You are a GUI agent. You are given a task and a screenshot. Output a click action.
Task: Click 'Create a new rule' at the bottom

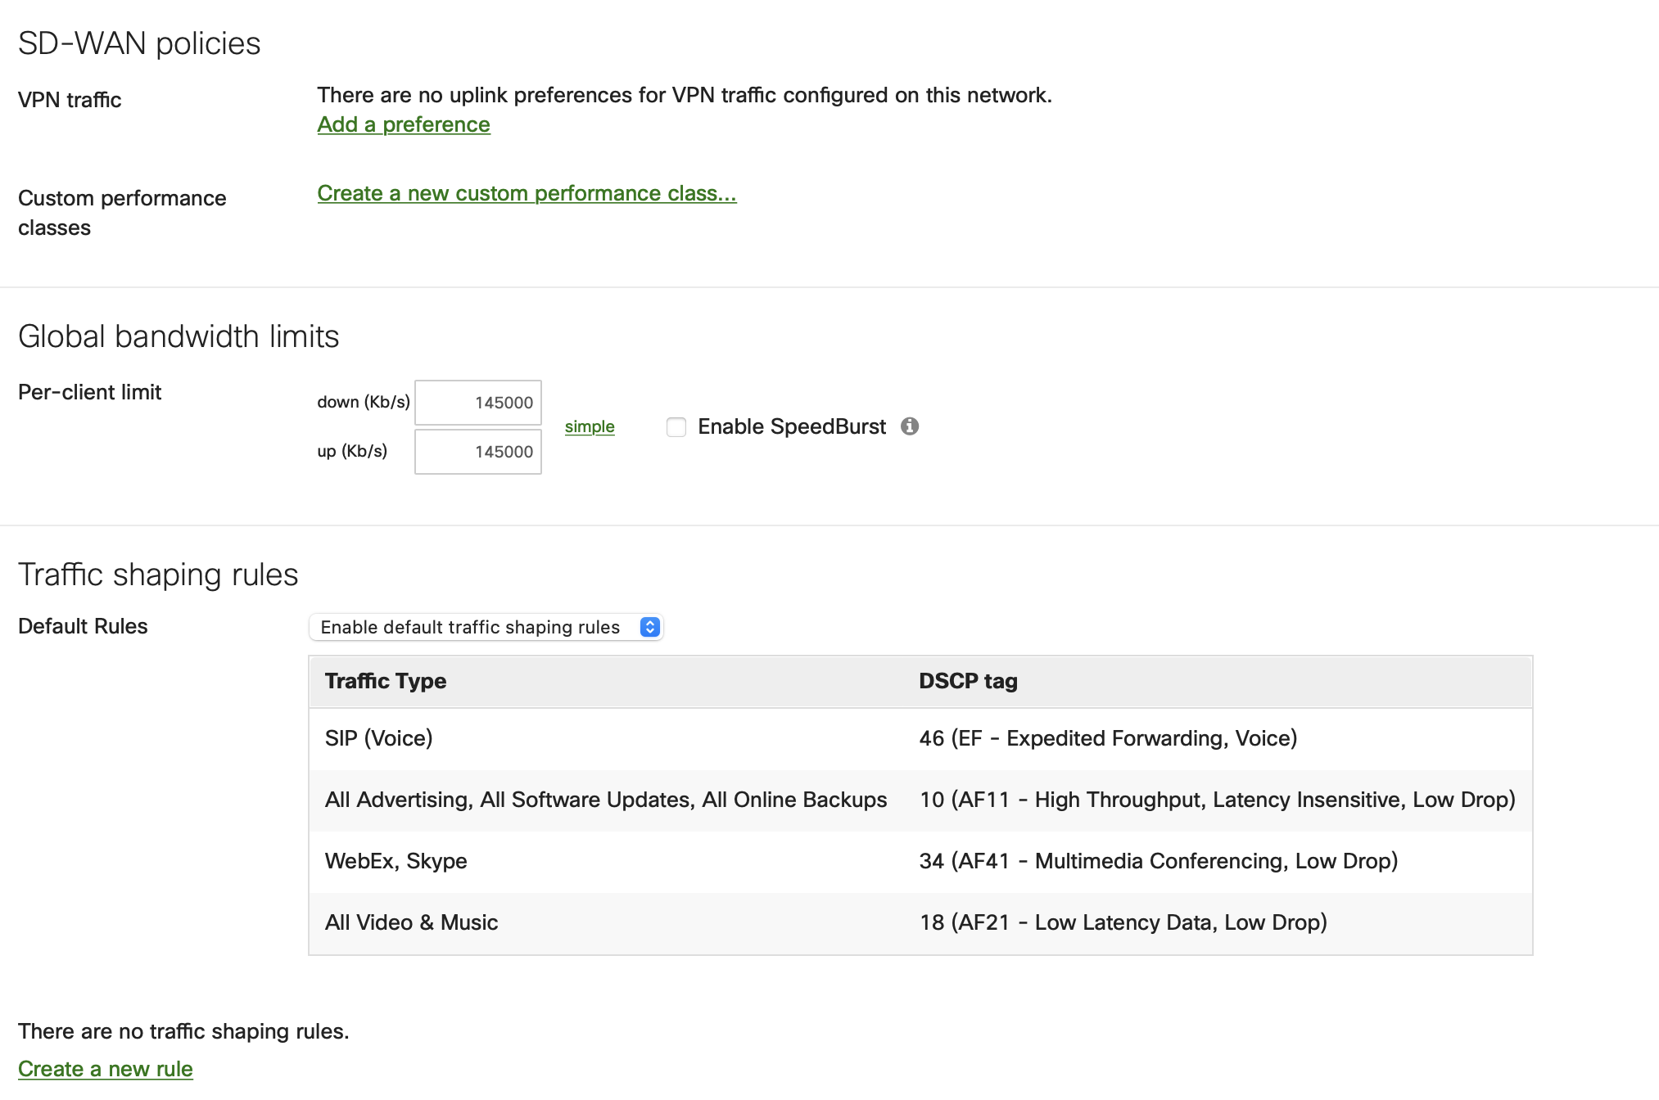106,1069
